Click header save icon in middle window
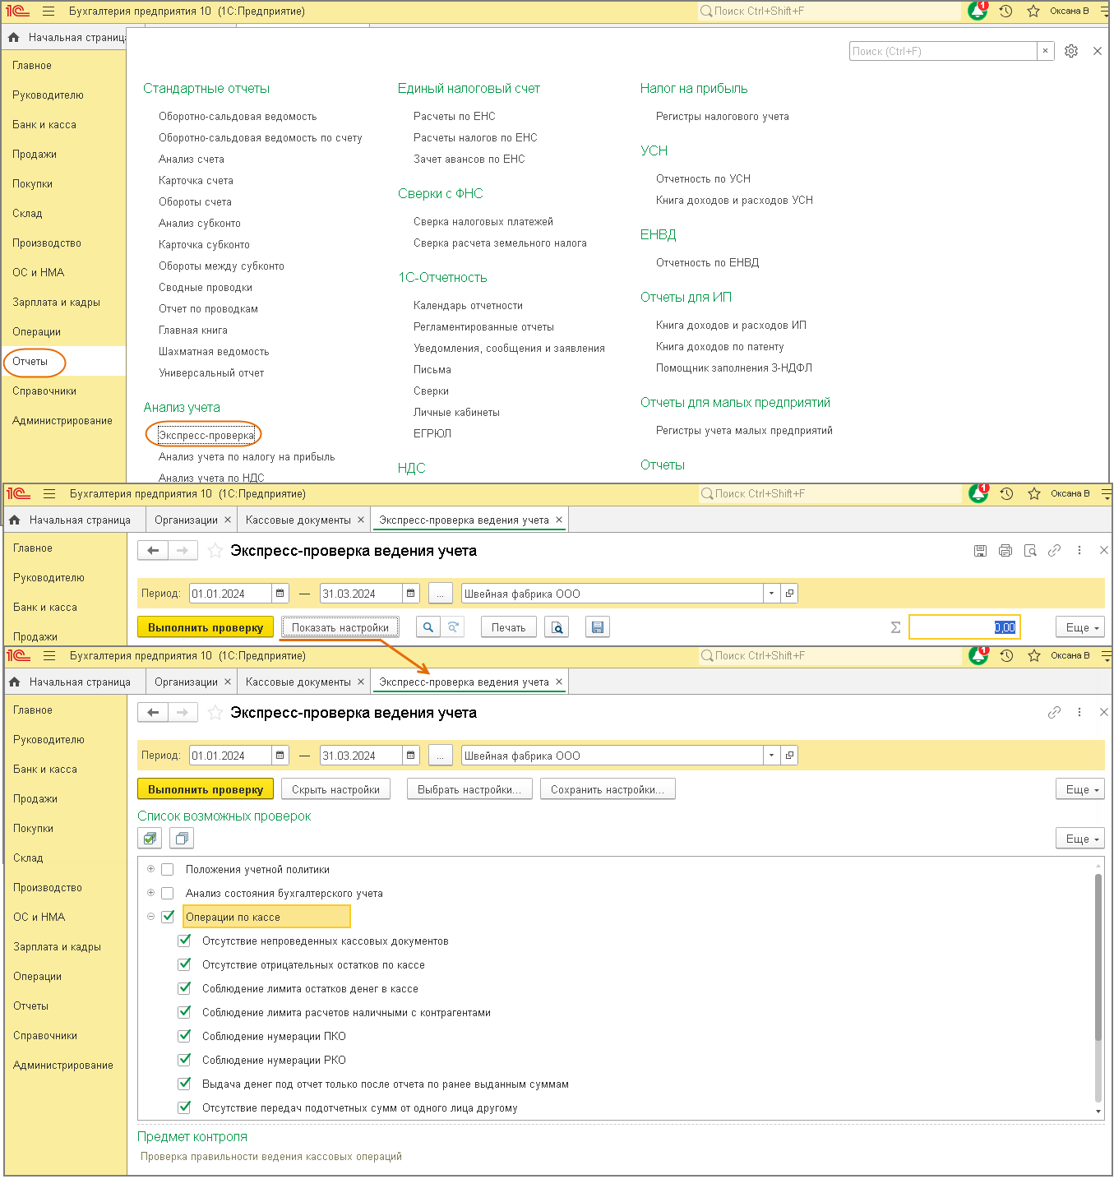Screen dimensions: 1114x1179 click(980, 551)
